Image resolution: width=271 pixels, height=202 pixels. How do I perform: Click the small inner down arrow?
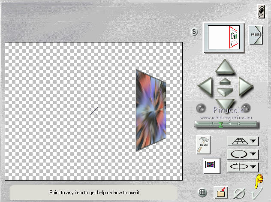225,92
